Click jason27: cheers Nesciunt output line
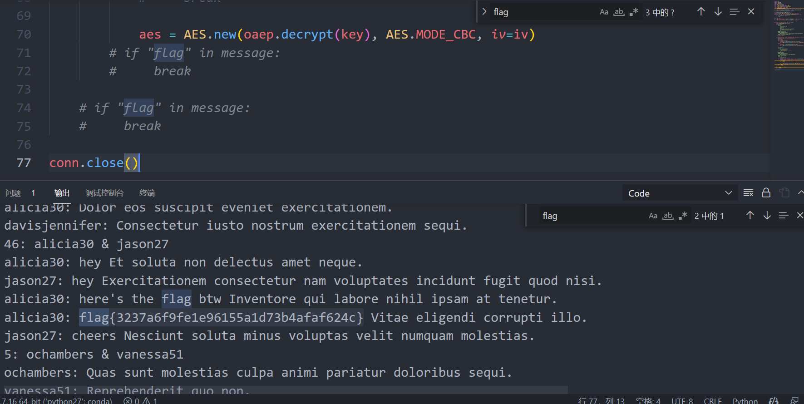This screenshot has height=404, width=804. click(x=270, y=336)
